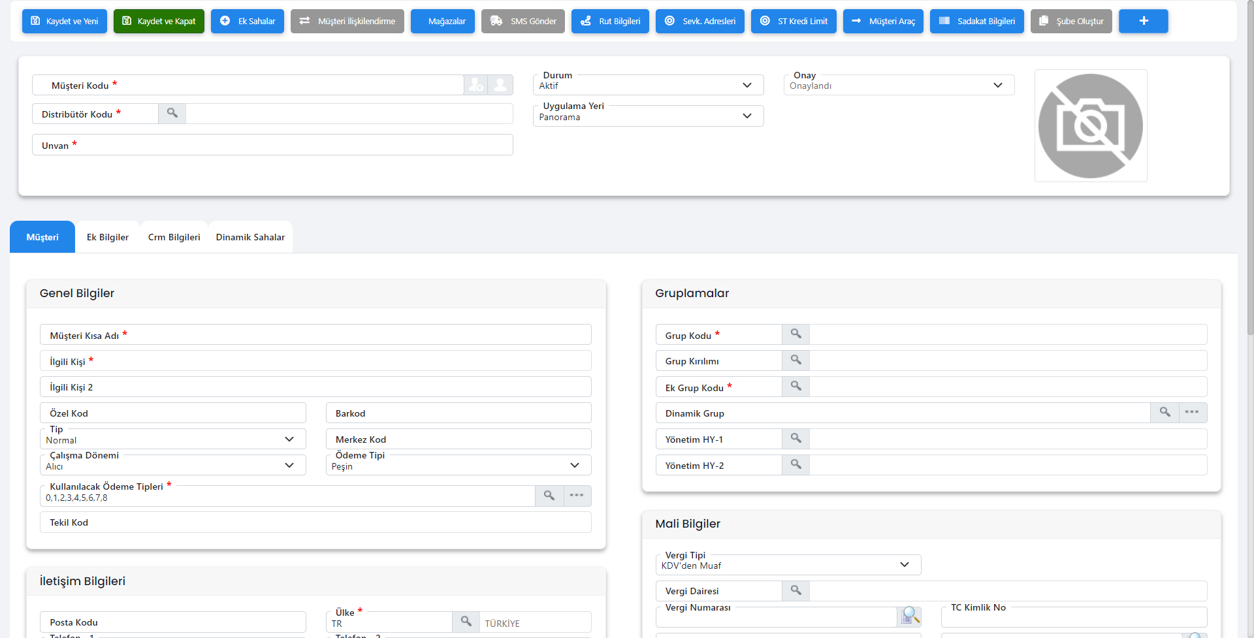This screenshot has width=1254, height=638.
Task: Open the Ödeme Tipi dropdown
Action: point(458,465)
